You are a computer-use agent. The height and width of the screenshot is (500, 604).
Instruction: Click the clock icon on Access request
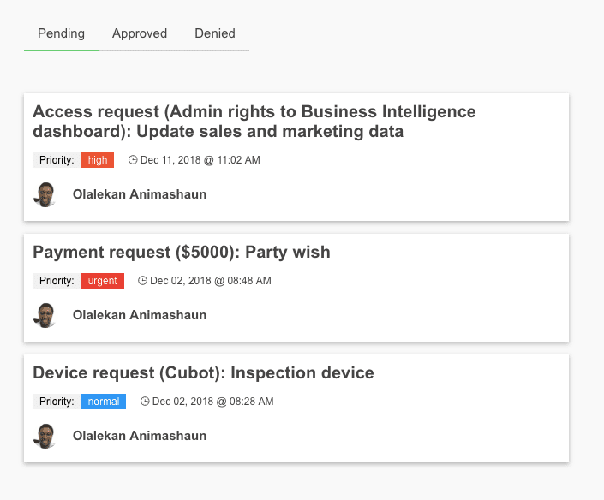(x=133, y=160)
